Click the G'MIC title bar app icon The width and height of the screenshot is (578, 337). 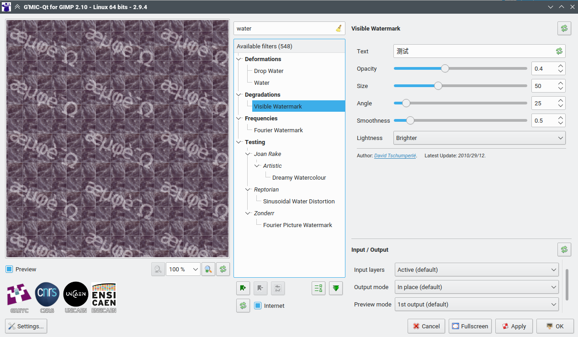click(6, 7)
